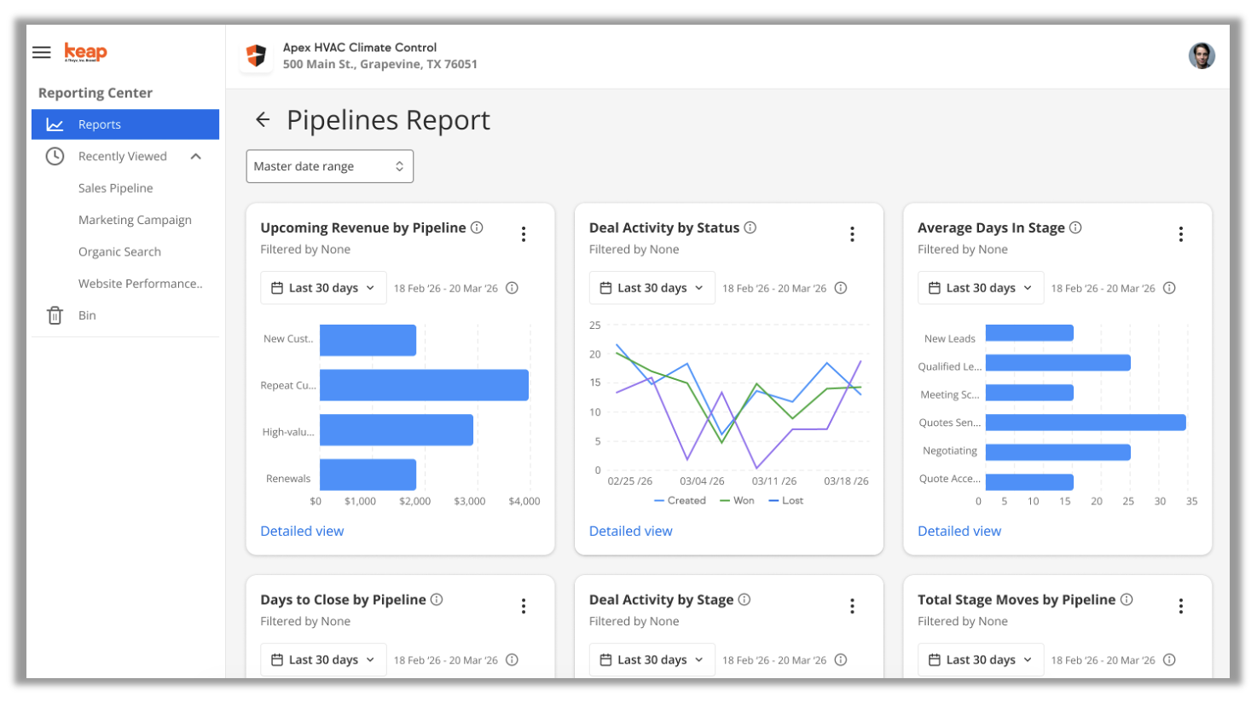Open Sales Pipeline from Recently Viewed
This screenshot has width=1257, height=702.
point(115,188)
